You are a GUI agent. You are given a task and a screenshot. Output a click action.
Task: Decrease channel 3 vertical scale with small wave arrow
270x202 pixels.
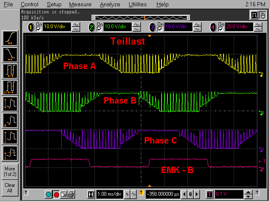pyautogui.click(x=197, y=29)
